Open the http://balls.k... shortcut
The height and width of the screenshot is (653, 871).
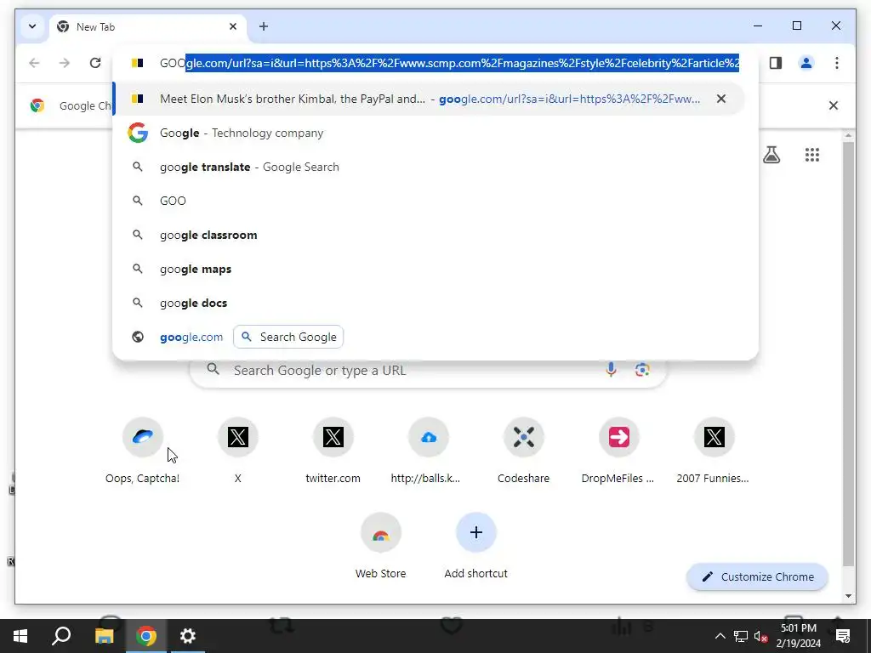[429, 451]
